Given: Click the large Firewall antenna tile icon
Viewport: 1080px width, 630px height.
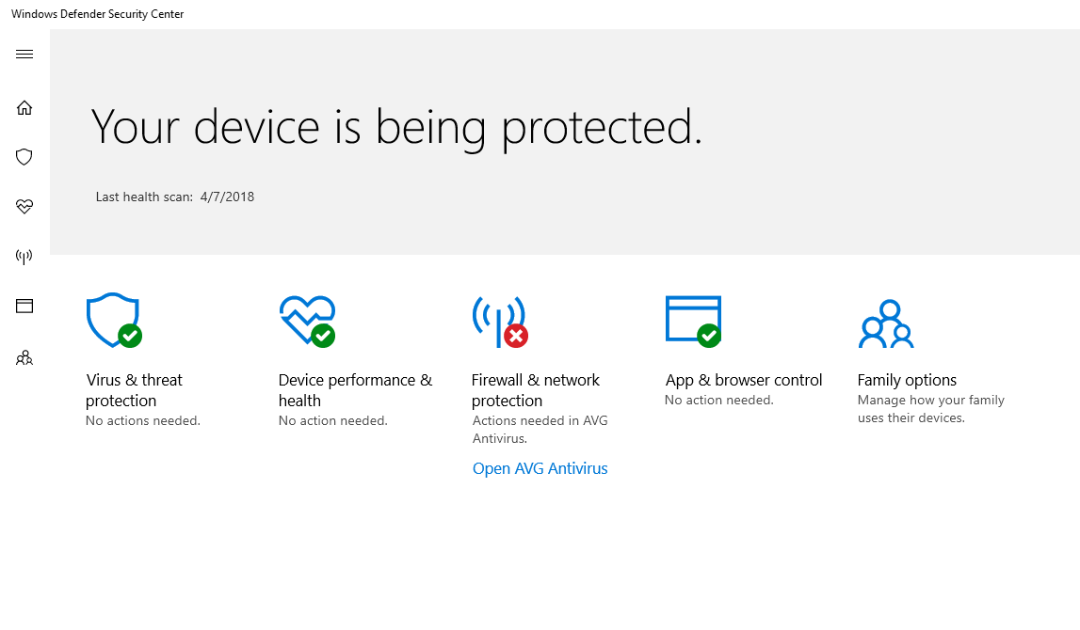Looking at the screenshot, I should pyautogui.click(x=497, y=318).
